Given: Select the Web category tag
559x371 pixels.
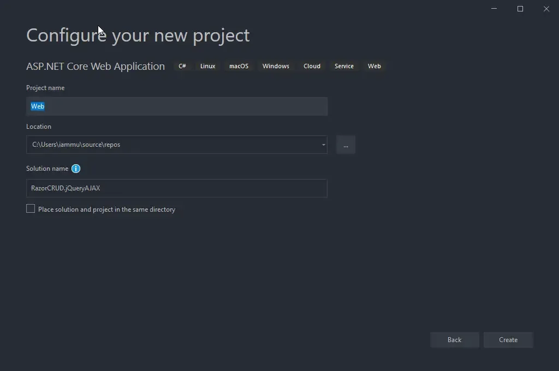Looking at the screenshot, I should [374, 66].
